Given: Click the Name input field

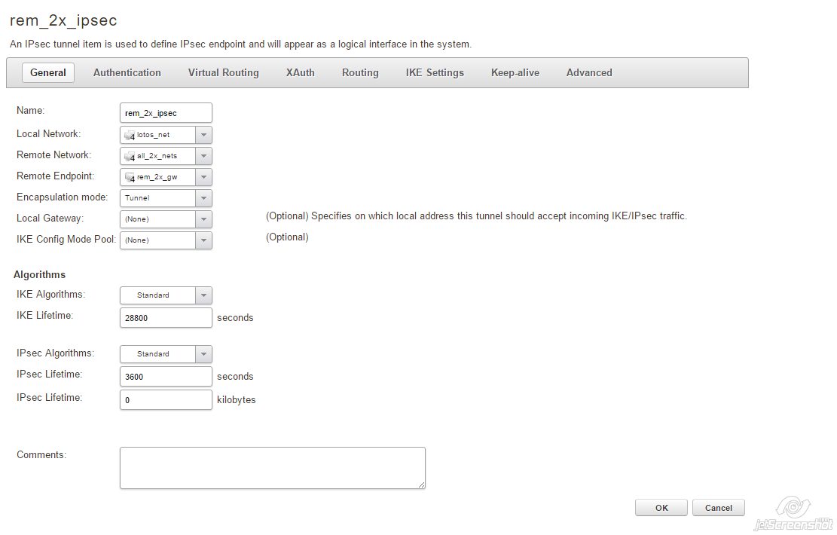Looking at the screenshot, I should (166, 113).
